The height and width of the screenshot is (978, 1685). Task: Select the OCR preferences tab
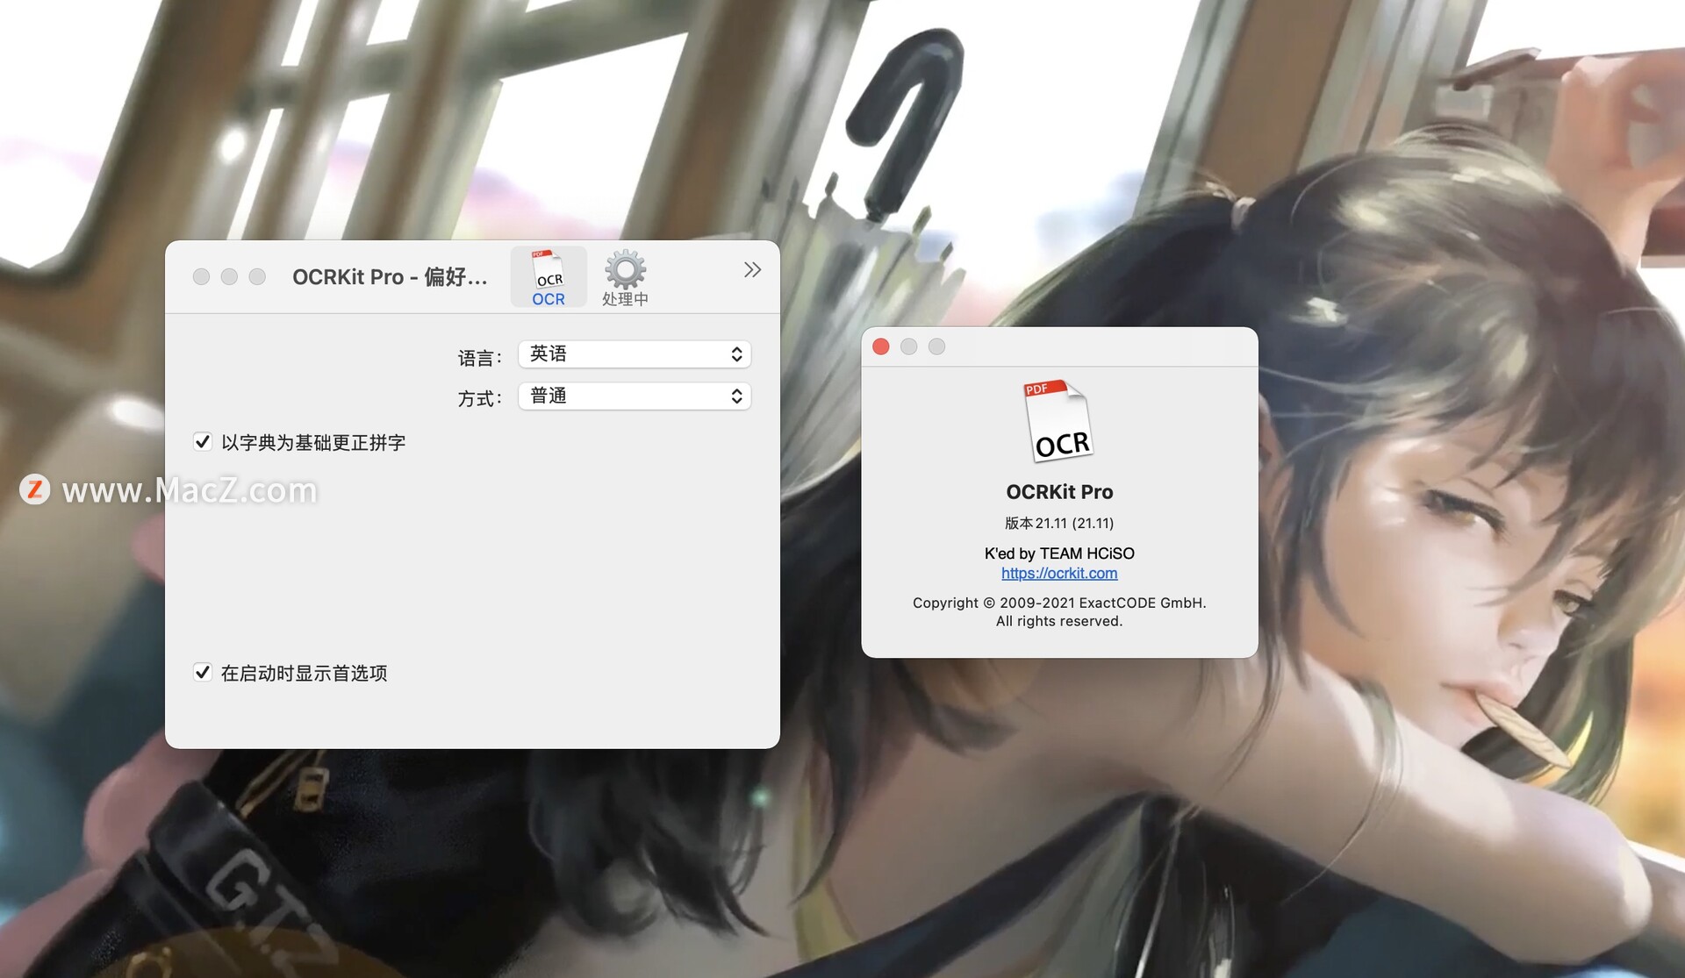coord(549,277)
